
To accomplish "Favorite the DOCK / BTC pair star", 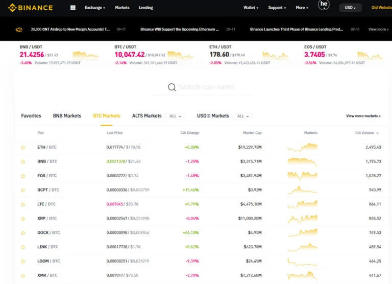I will [23, 233].
